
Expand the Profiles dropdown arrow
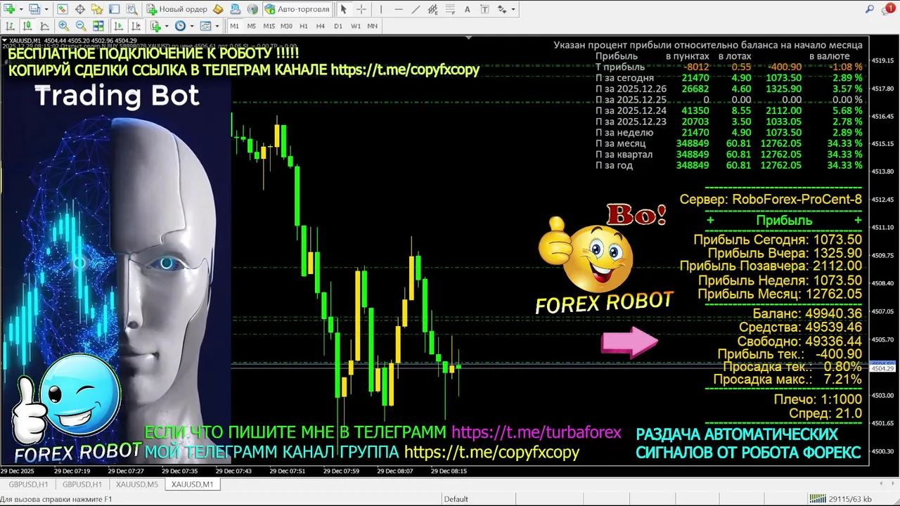(46, 9)
